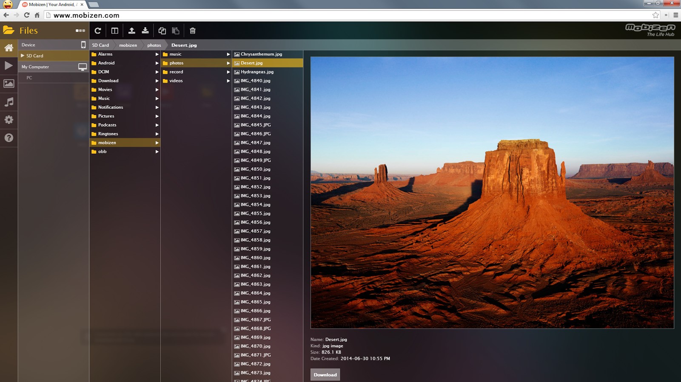The image size is (681, 382).
Task: Select the photos breadcrumb segment
Action: click(x=154, y=45)
